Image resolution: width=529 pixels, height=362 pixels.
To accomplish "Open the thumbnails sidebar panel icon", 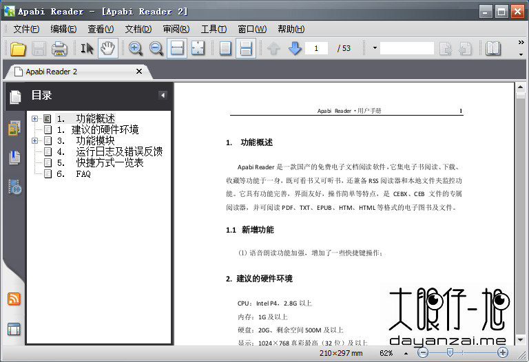I will click(x=14, y=128).
